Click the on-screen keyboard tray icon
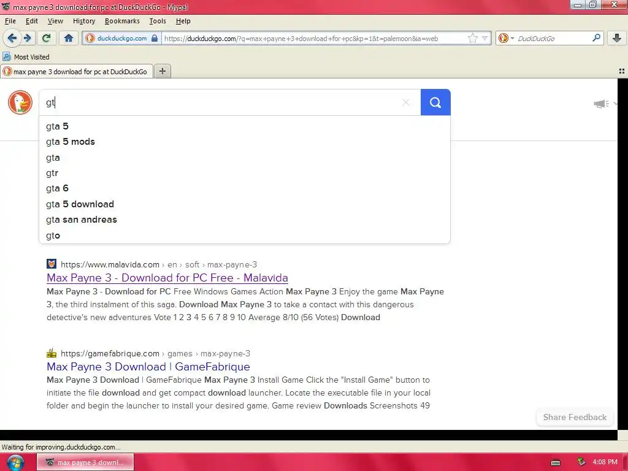Image resolution: width=628 pixels, height=471 pixels. pos(556,462)
